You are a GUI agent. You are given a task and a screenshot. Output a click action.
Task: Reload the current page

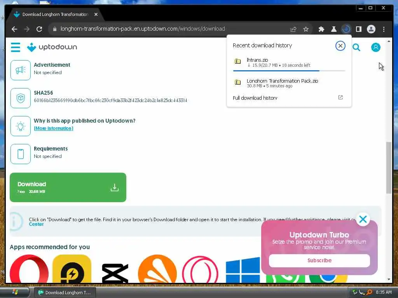pyautogui.click(x=39, y=29)
